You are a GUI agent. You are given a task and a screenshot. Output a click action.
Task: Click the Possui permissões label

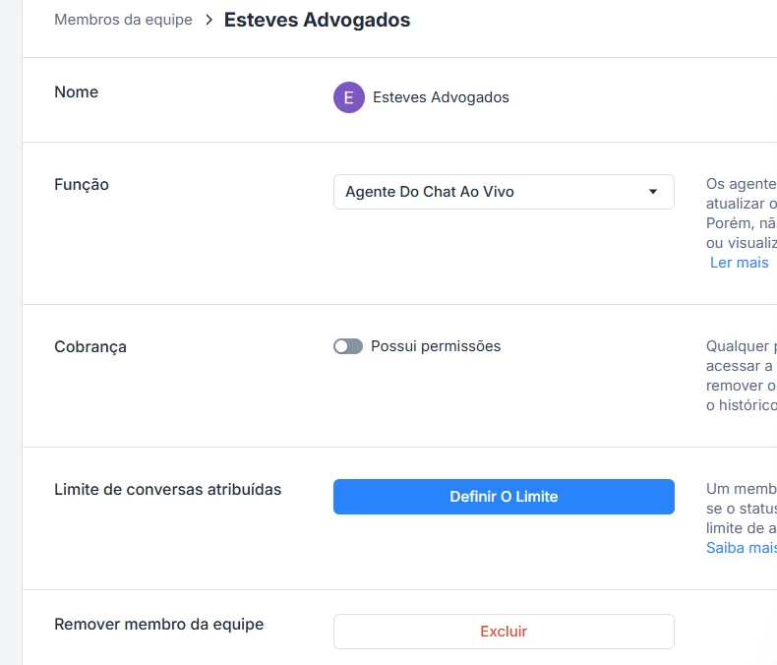(x=436, y=346)
